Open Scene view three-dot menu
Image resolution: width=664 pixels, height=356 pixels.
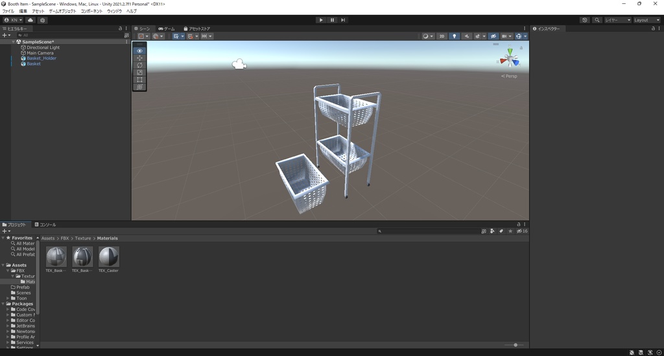[524, 28]
